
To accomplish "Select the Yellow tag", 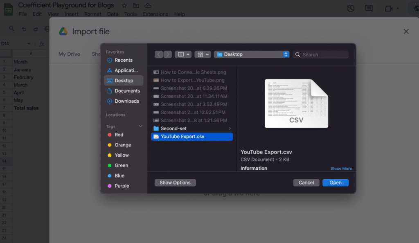I will click(121, 155).
